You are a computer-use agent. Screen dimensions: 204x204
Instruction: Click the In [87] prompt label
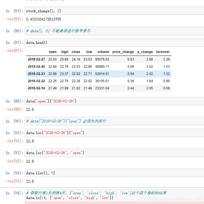[x=14, y=43]
